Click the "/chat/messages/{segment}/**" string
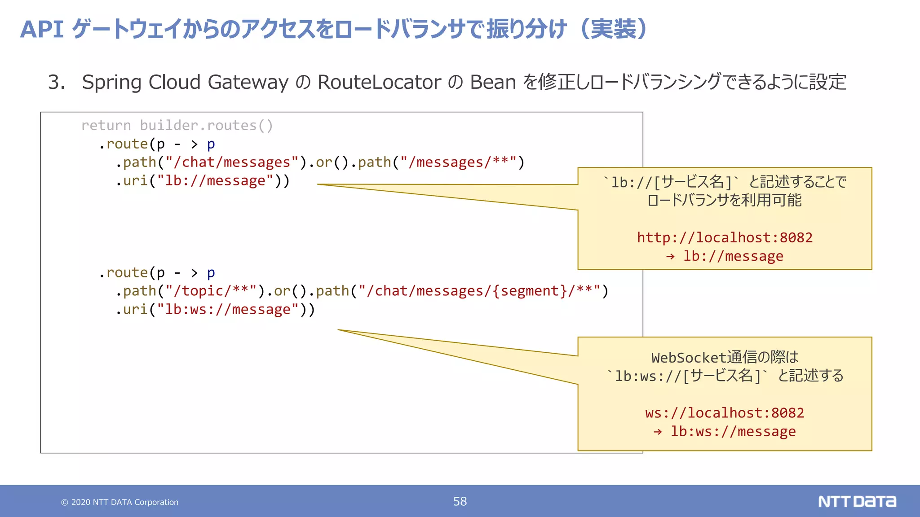Viewport: 920px width, 517px height. 479,291
